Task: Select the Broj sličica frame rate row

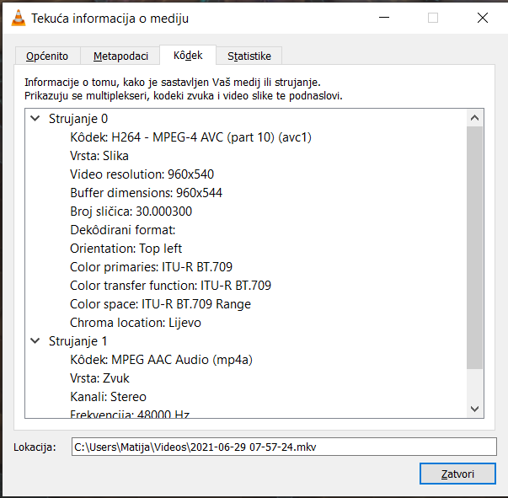Action: tap(131, 212)
